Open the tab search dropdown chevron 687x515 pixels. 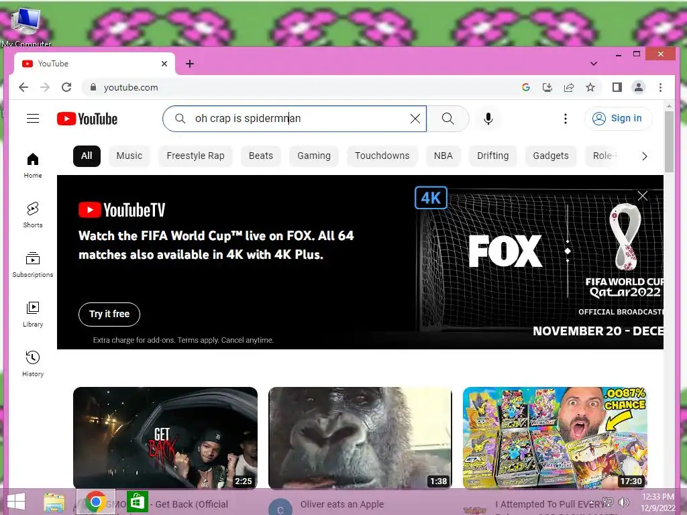point(594,64)
